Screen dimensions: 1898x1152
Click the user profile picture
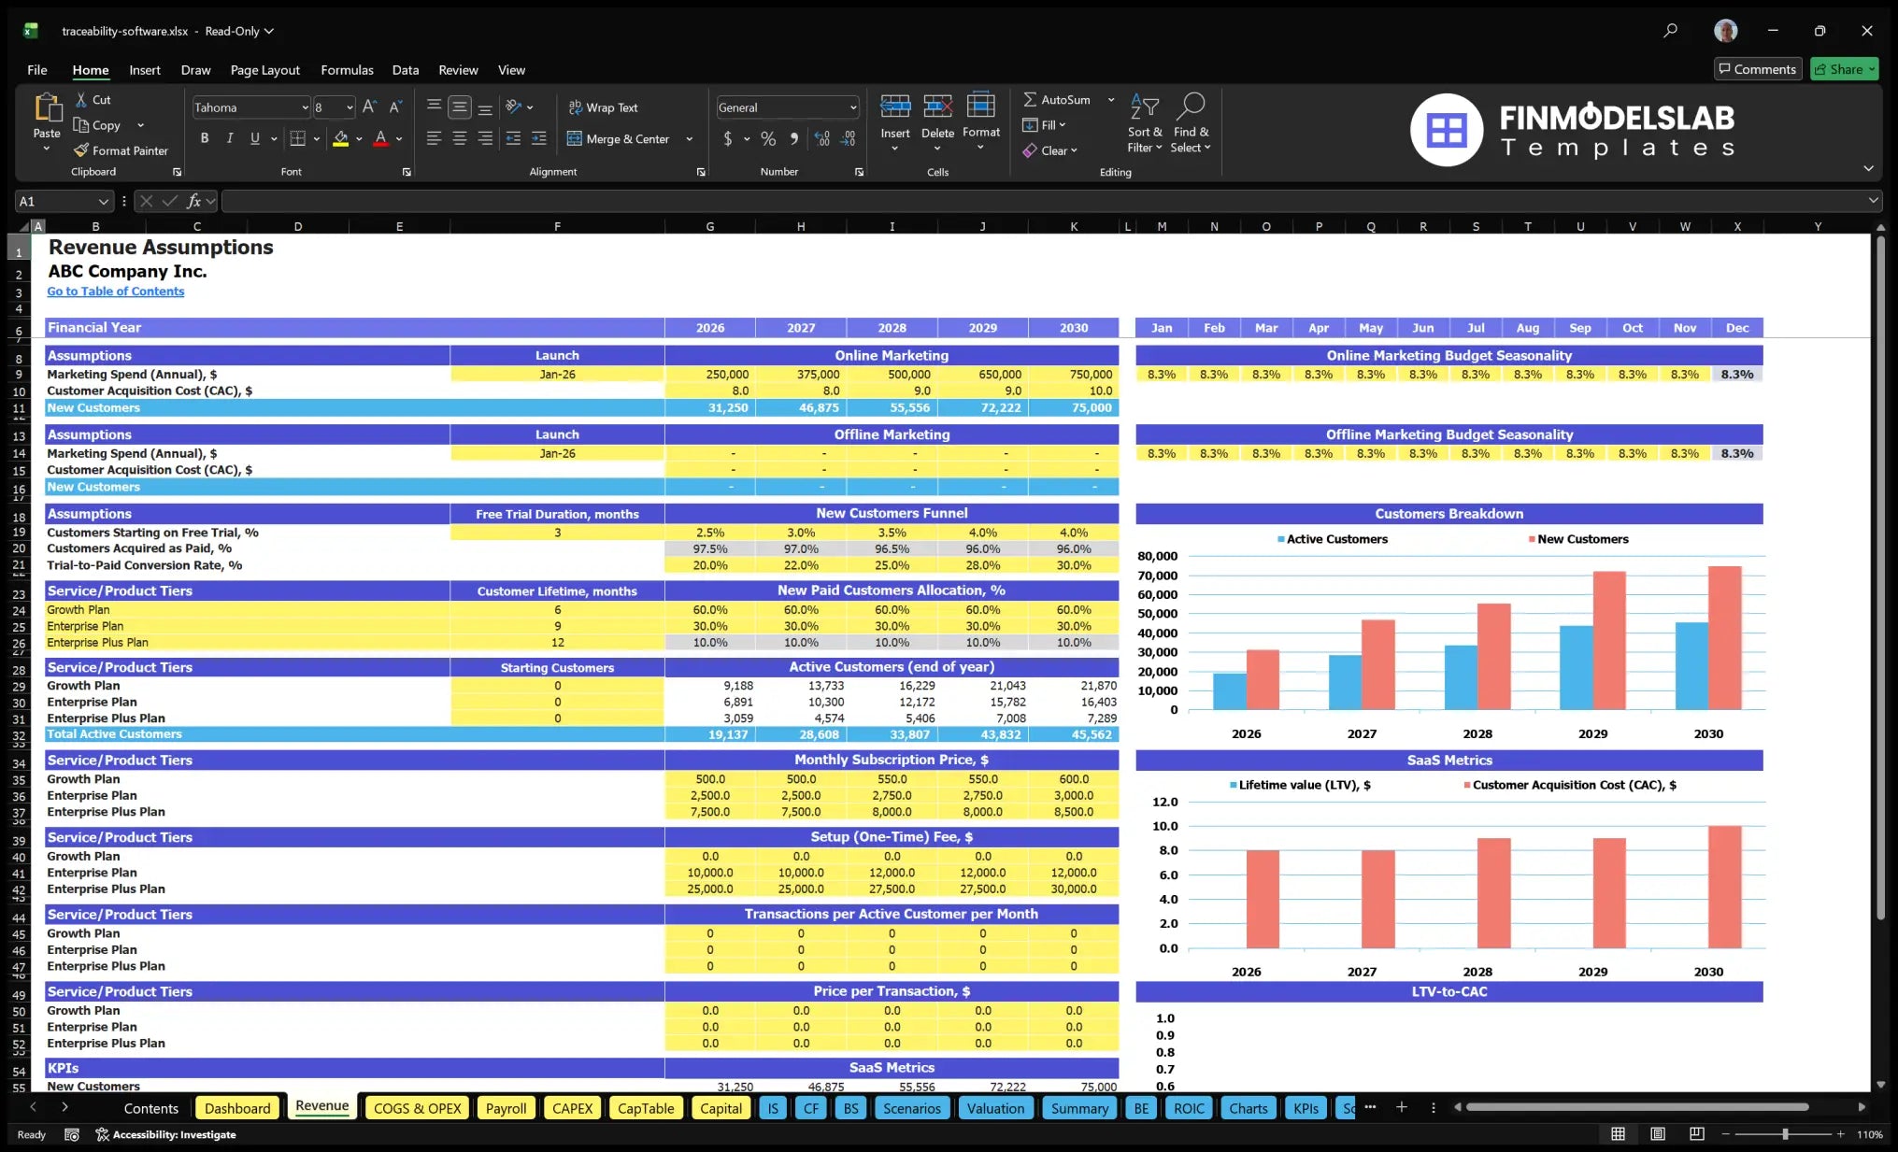(1725, 31)
